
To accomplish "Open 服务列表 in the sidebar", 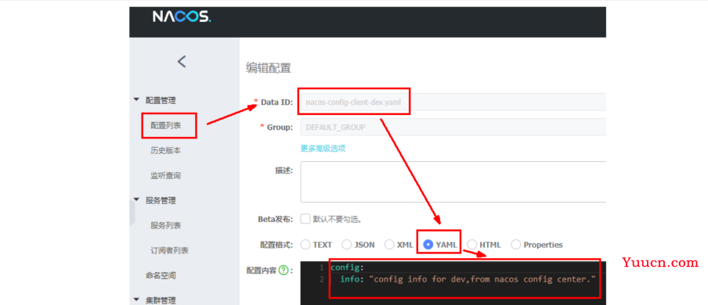I will (166, 225).
